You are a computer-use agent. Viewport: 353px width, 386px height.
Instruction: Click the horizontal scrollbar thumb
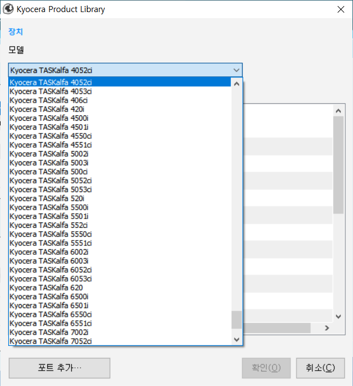coord(277,328)
